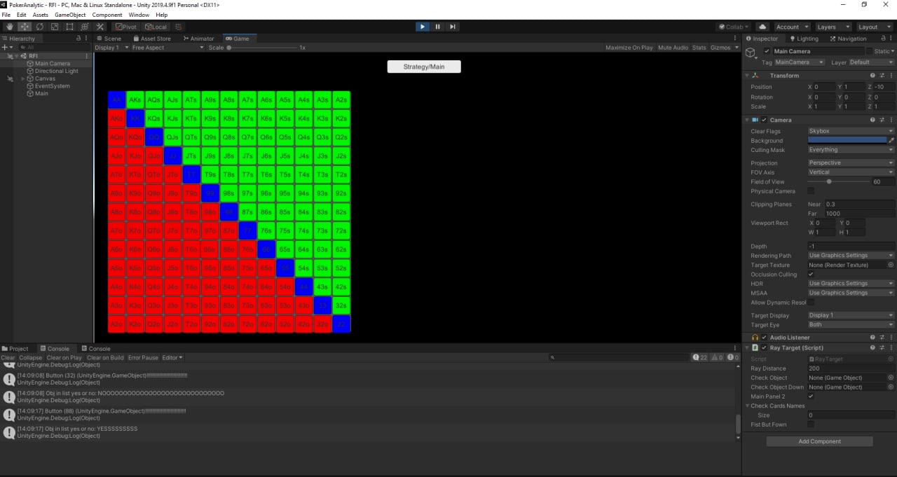This screenshot has height=477, width=897.
Task: Open the Window menu
Action: click(139, 15)
